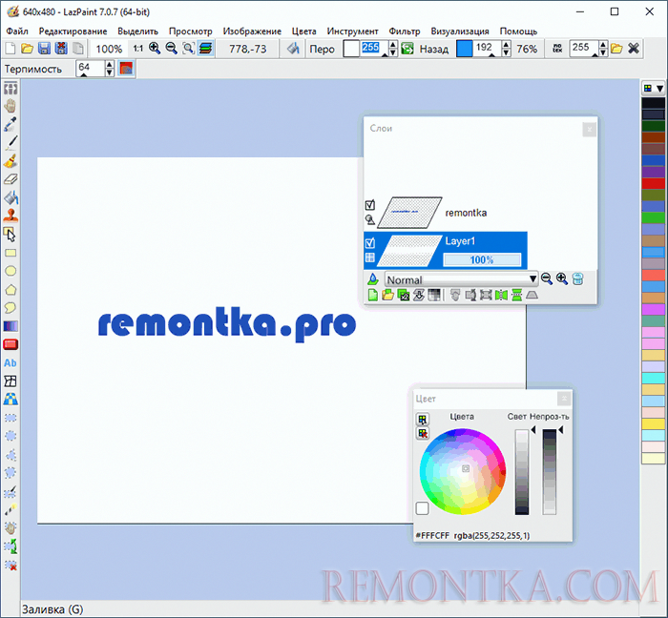
Task: Open the Выделить menu
Action: click(137, 31)
